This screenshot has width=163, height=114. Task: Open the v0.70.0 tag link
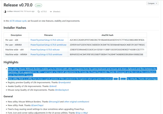tap(44, 11)
